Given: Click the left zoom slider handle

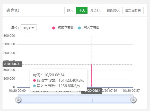Looking at the screenshot, I should pos(18,100).
